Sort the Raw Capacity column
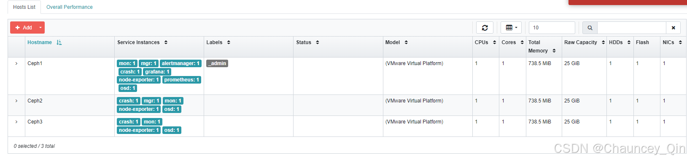Screen dimensions: 687x160 603,42
